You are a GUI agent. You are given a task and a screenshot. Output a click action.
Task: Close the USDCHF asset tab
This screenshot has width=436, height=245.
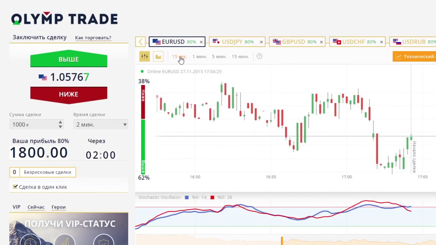tap(381, 42)
